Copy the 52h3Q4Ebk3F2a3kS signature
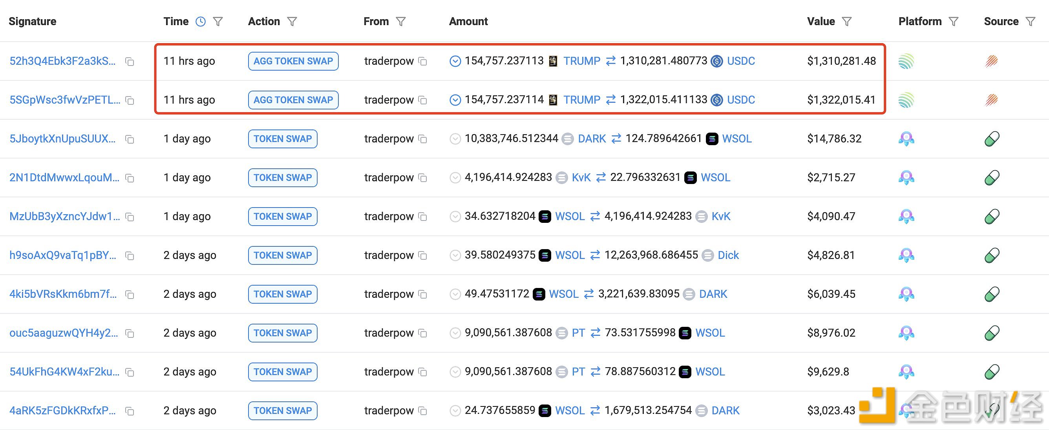The height and width of the screenshot is (430, 1049). click(x=130, y=62)
